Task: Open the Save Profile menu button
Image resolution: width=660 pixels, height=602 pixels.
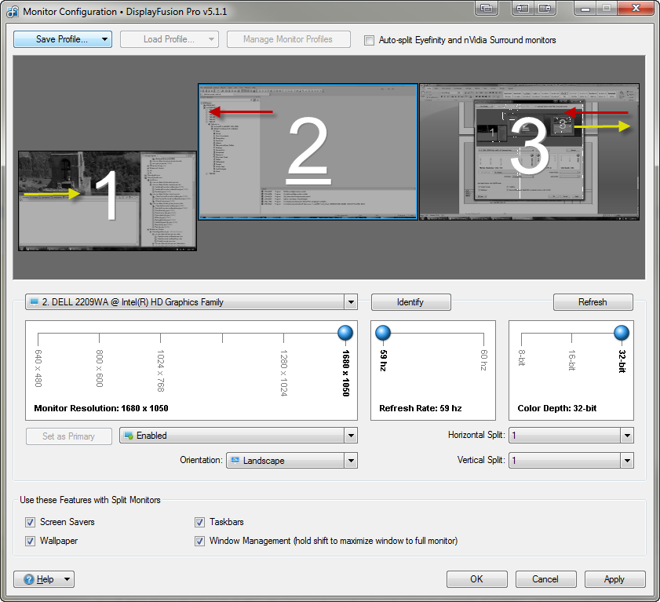Action: 63,39
